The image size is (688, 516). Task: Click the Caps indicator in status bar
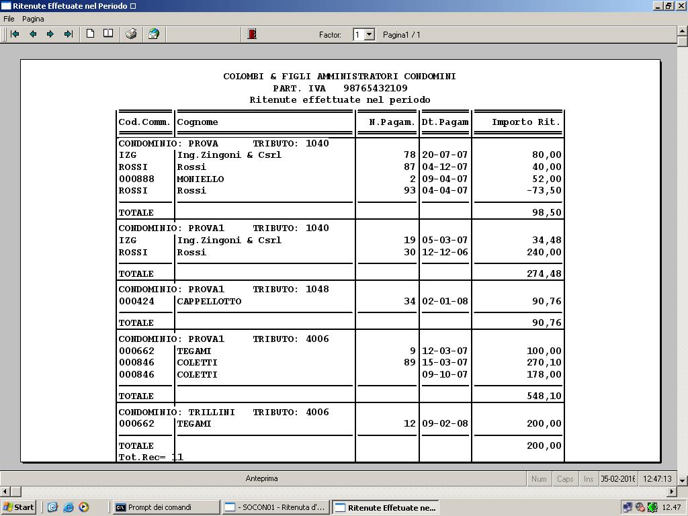pyautogui.click(x=565, y=478)
